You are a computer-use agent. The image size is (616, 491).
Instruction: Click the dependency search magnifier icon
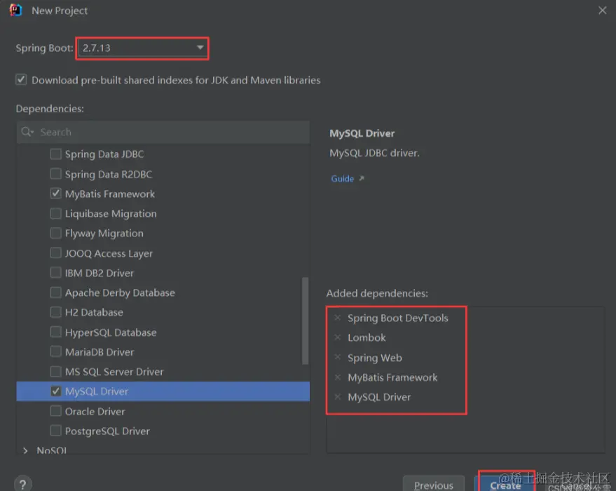(27, 132)
